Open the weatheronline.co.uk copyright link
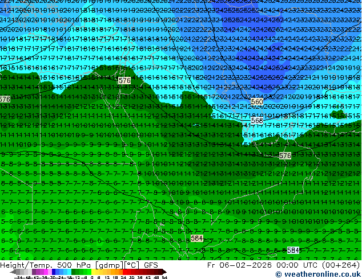 click(318, 274)
